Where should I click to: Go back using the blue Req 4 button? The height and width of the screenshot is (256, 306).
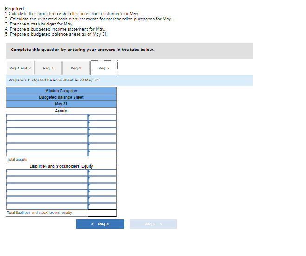(100, 224)
